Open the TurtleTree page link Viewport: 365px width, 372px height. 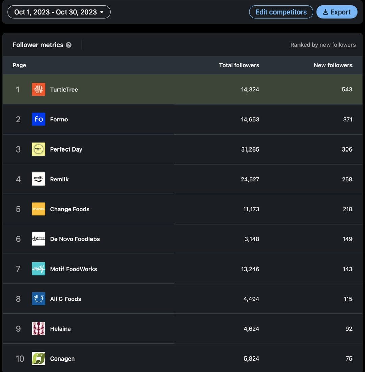coord(64,89)
